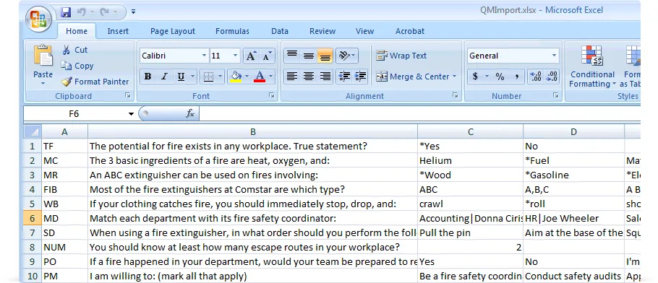This screenshot has width=658, height=283.
Task: Select column B header
Action: 252,131
